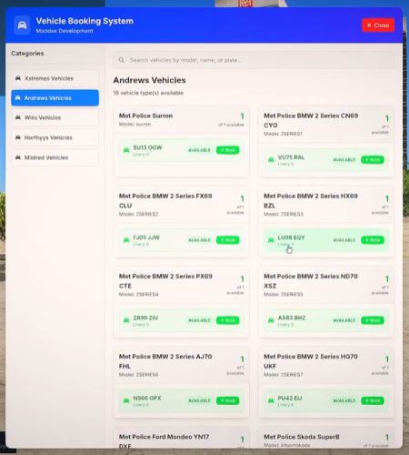This screenshot has height=455, width=409.
Task: Click green car icon next to NS66 OPX
Action: 126,400
